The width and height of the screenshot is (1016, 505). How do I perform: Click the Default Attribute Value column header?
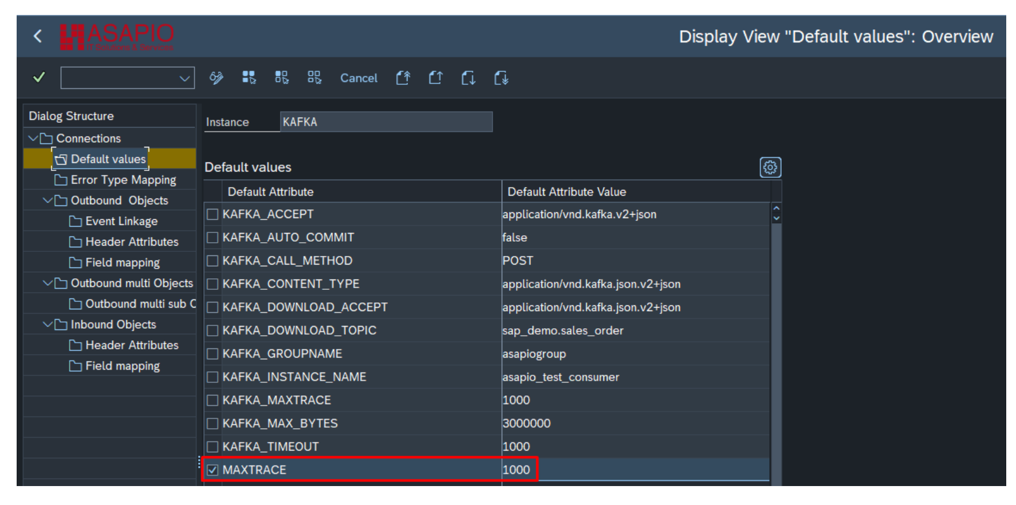tap(636, 192)
